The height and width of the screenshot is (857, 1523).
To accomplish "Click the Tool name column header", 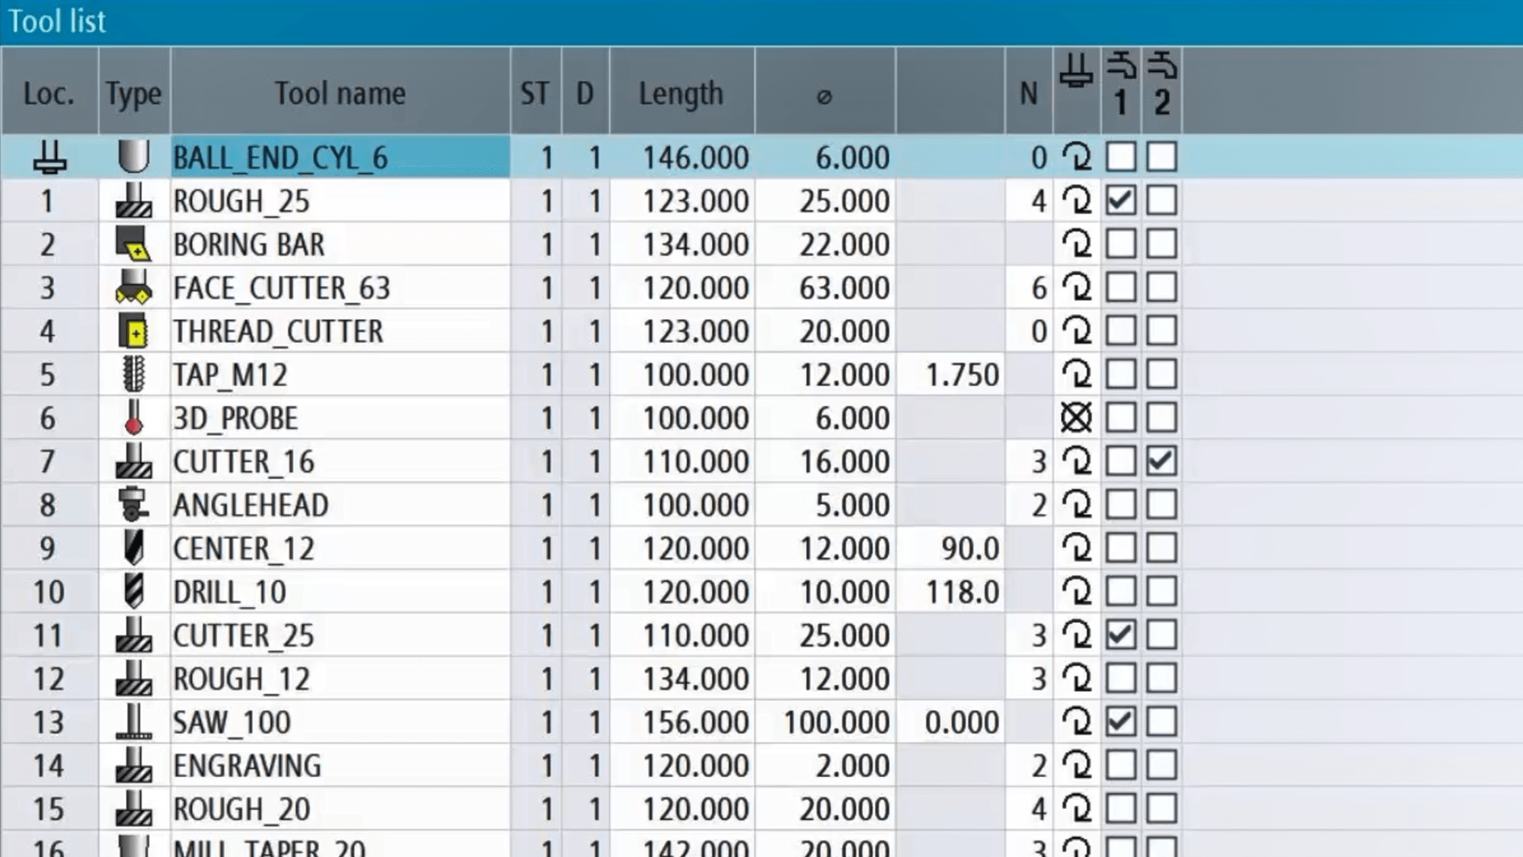I will pos(340,93).
